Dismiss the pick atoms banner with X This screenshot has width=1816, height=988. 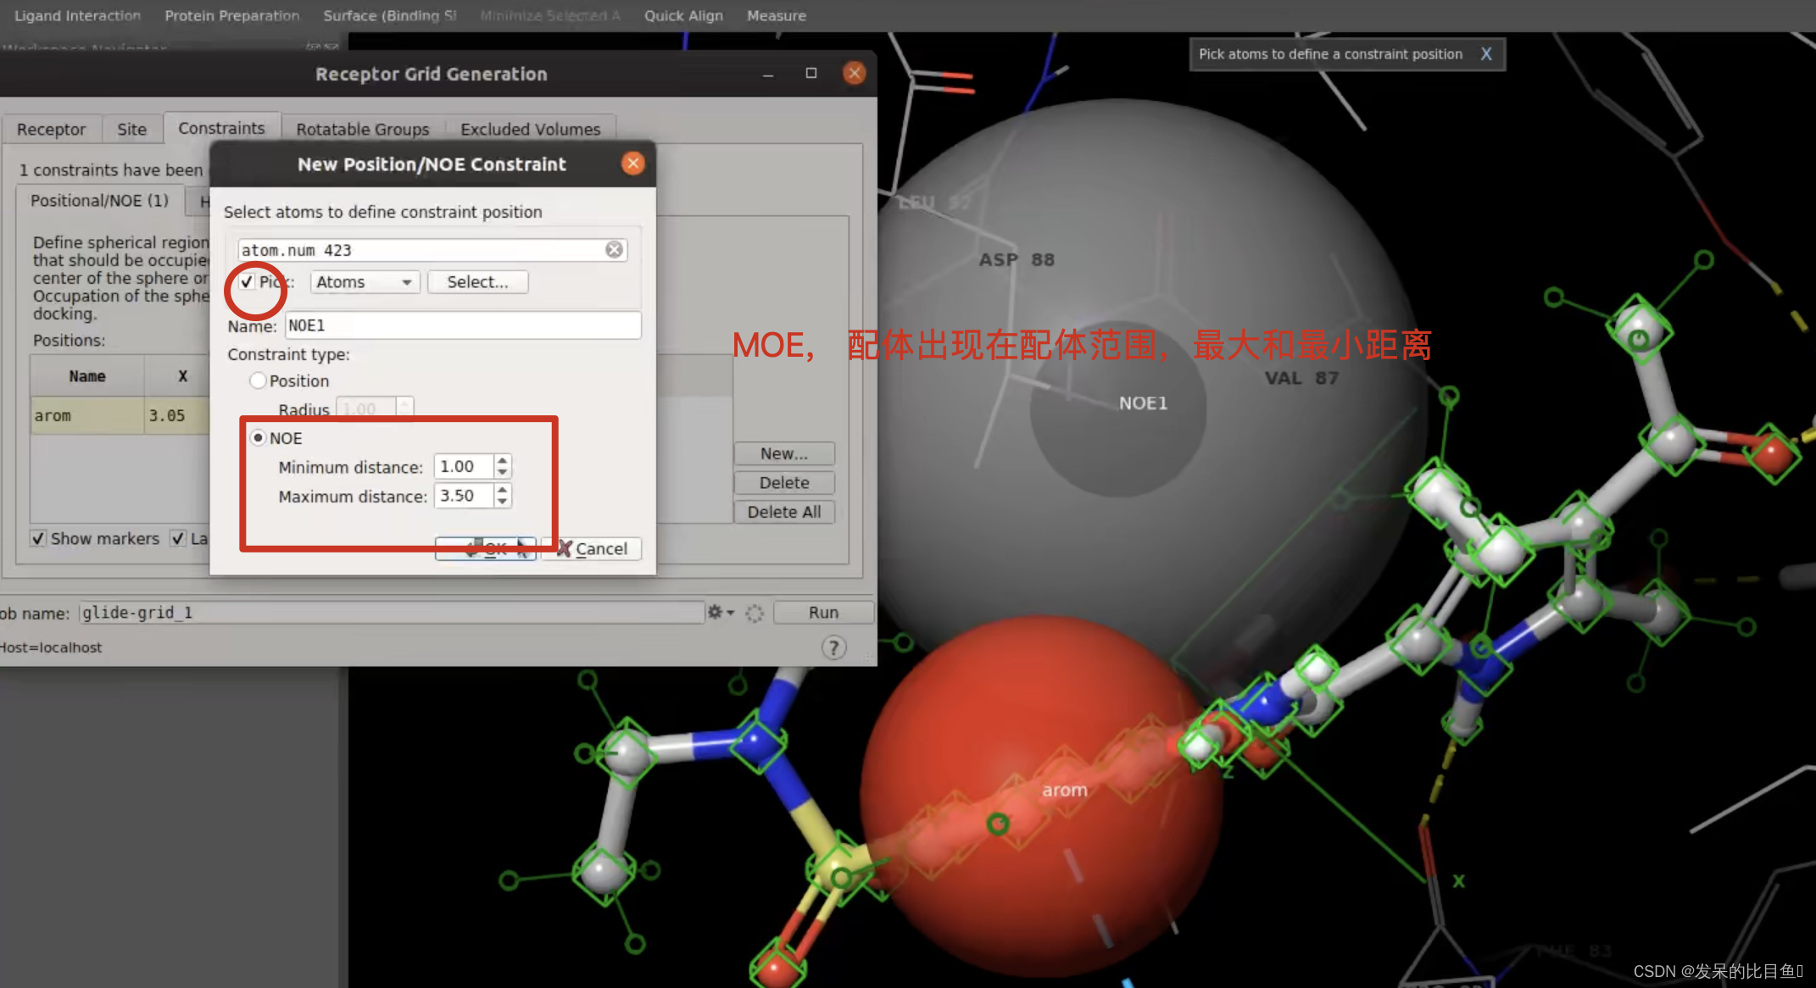[1486, 54]
